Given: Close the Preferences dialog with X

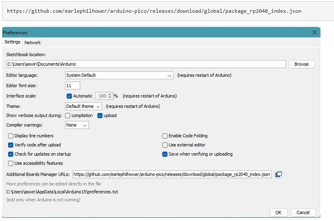Looking at the screenshot, I should 314,32.
